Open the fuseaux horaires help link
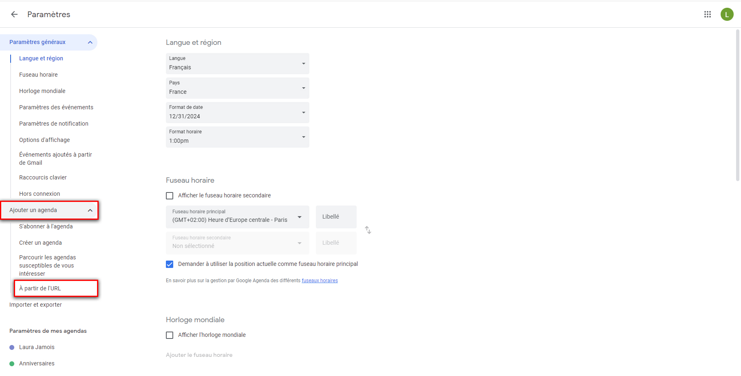The height and width of the screenshot is (376, 741). tap(320, 281)
